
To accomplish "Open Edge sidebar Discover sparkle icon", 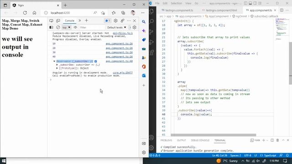I will coord(144,31).
